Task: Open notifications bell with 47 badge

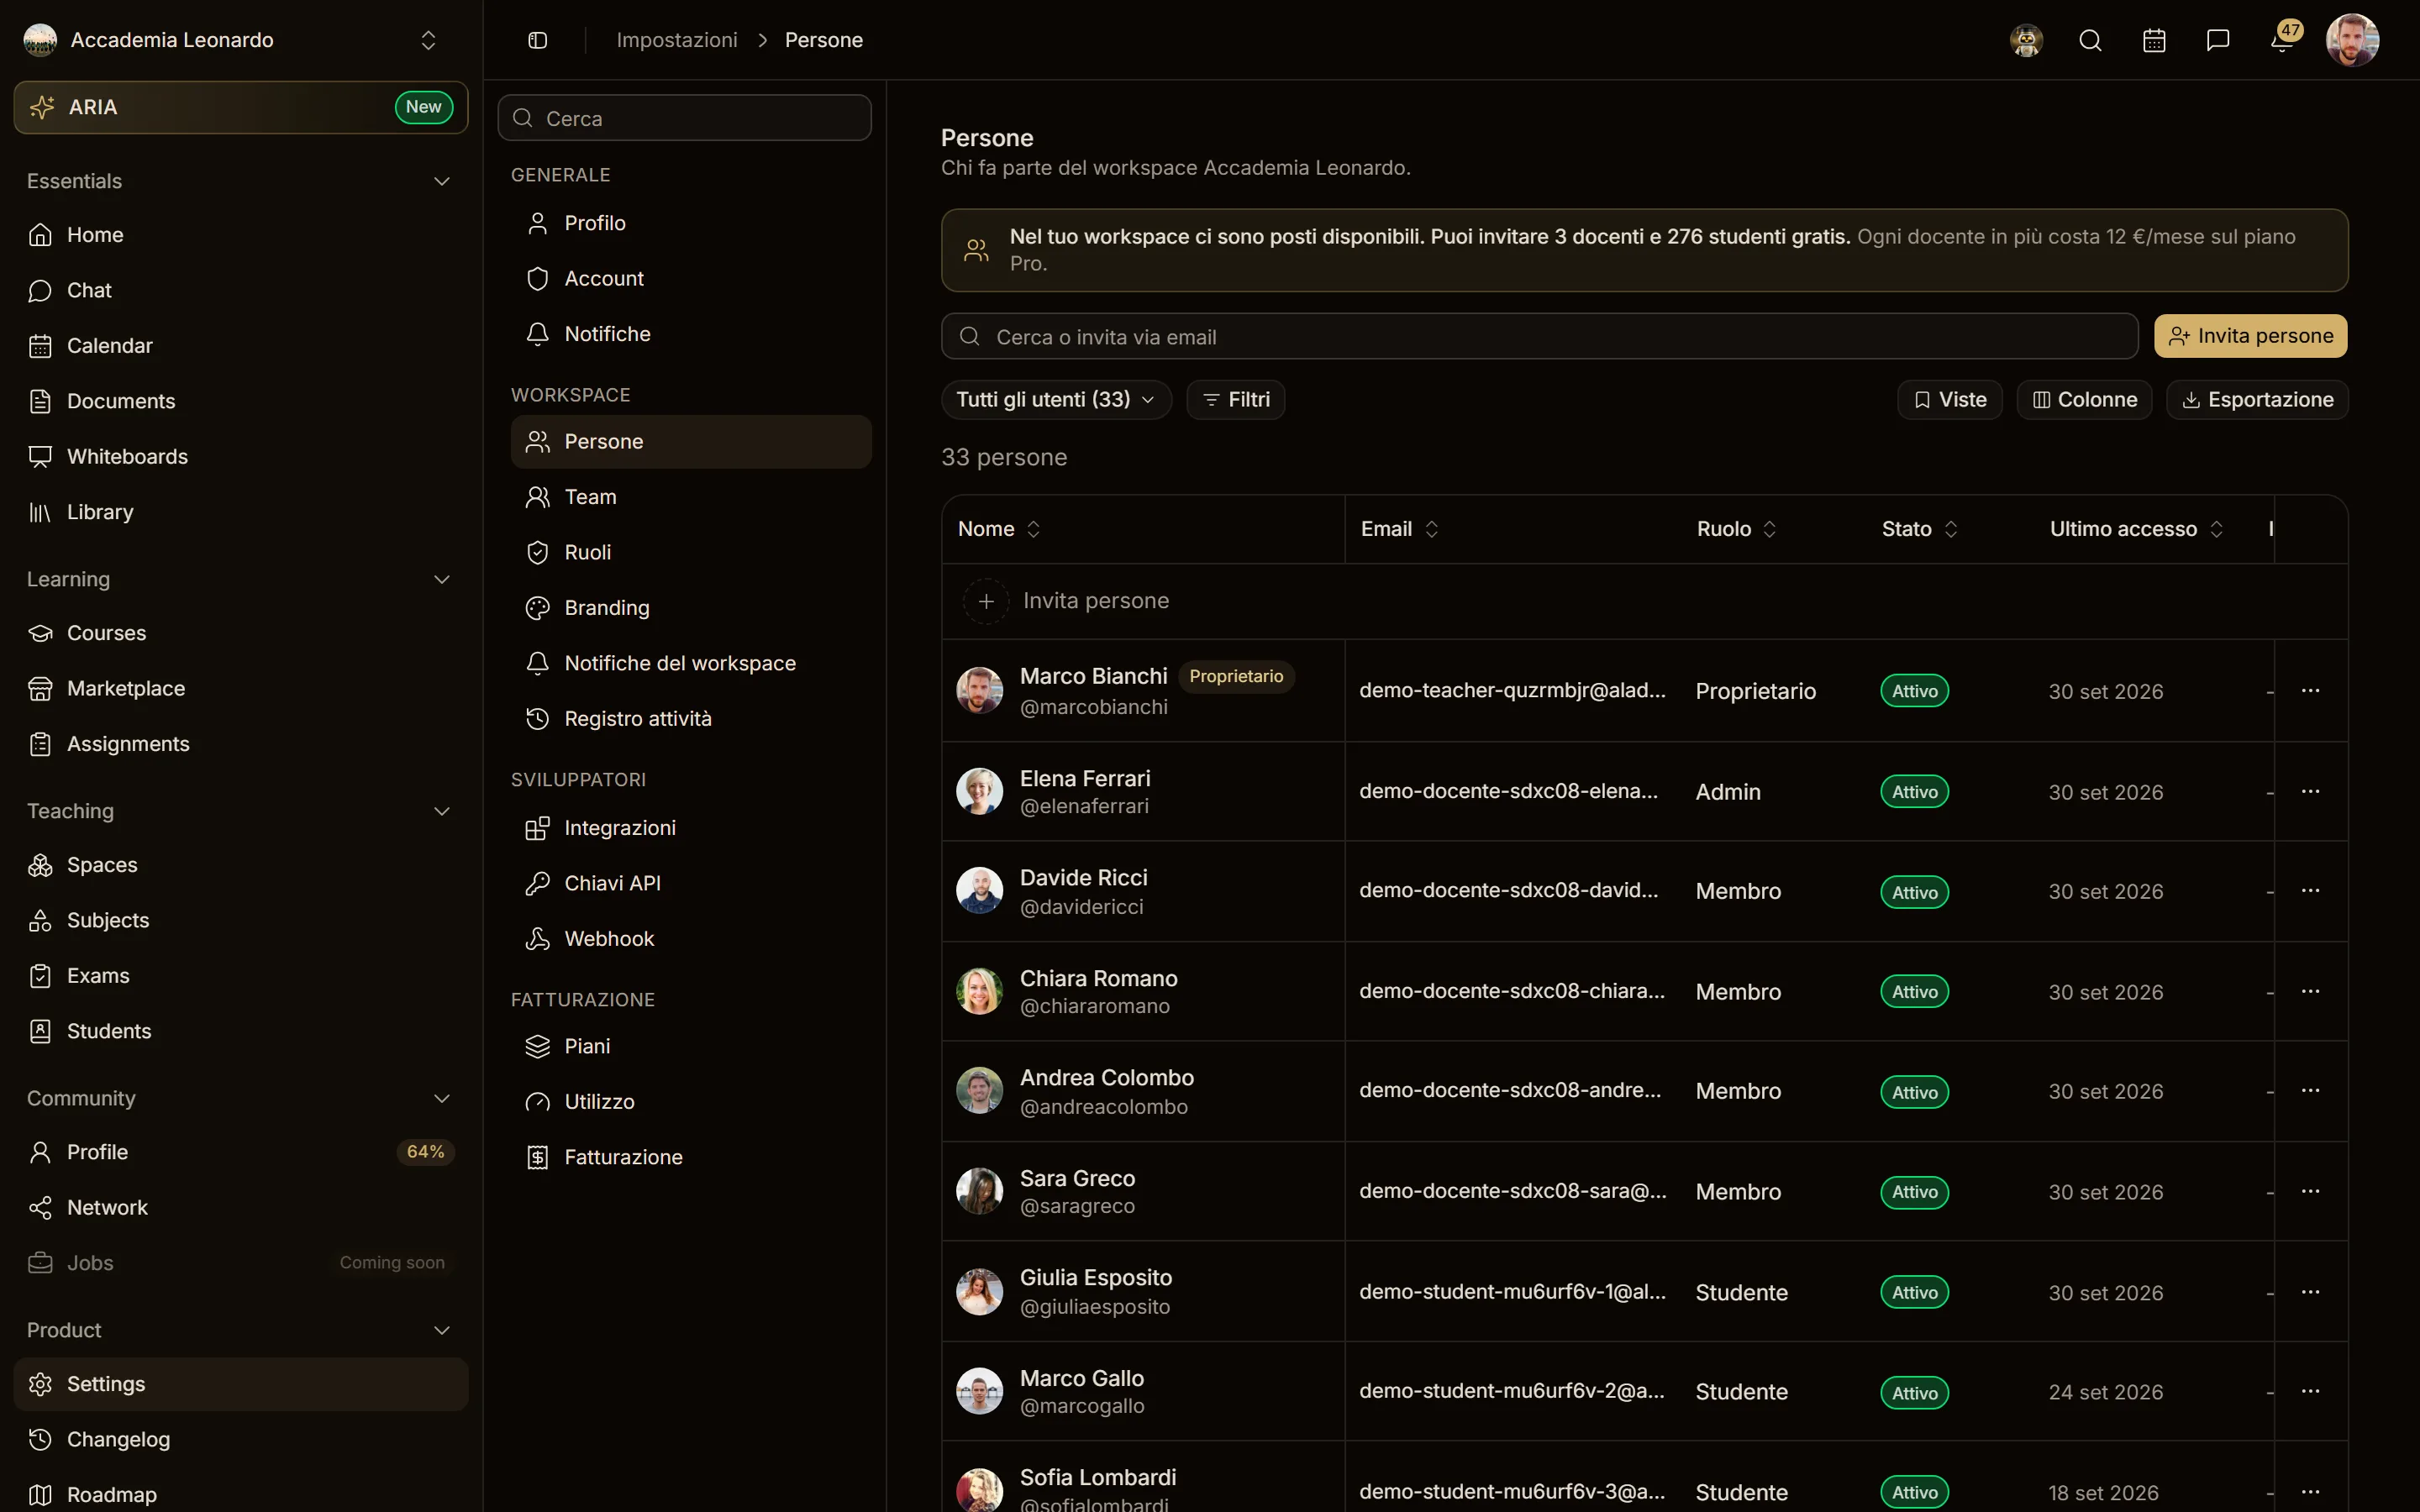Action: point(2282,40)
